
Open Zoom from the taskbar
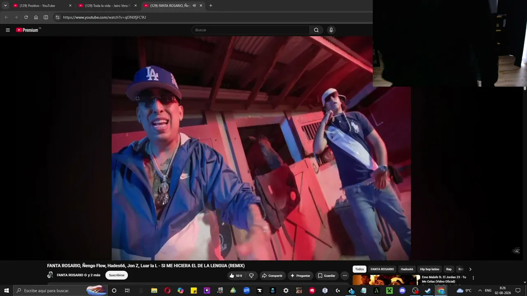pos(246,291)
